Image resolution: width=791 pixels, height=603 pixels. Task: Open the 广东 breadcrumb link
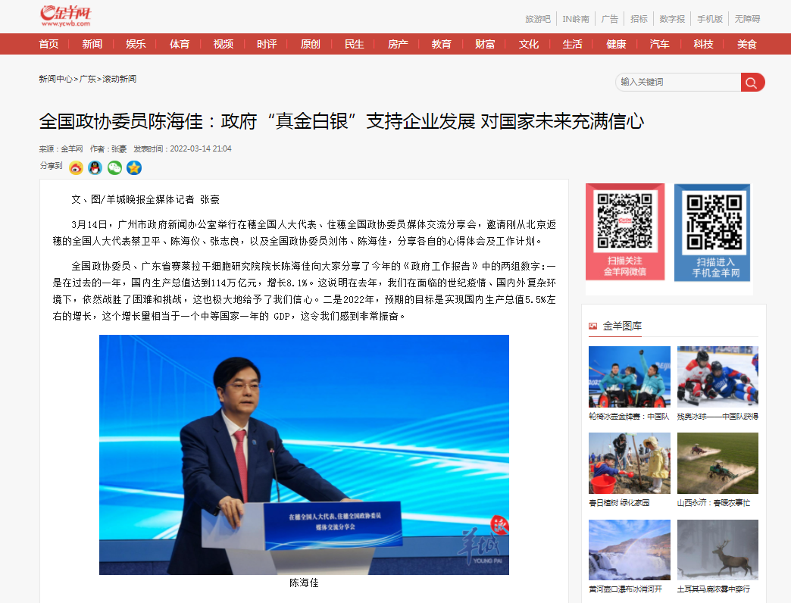pos(88,79)
